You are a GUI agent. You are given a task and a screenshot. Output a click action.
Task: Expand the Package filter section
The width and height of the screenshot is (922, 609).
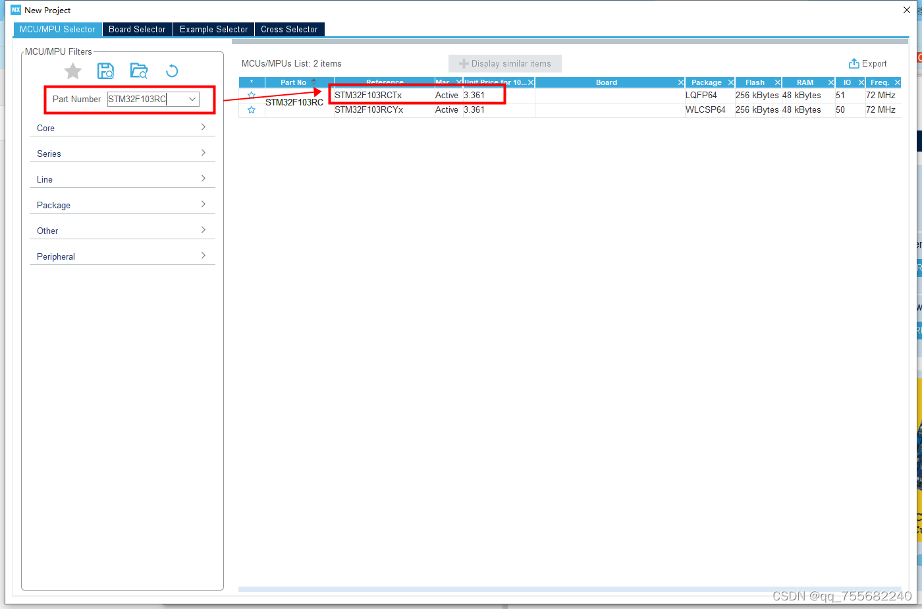122,205
